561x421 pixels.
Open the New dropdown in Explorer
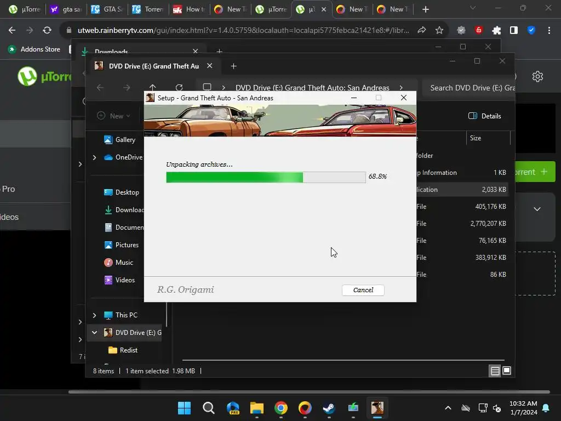(114, 116)
